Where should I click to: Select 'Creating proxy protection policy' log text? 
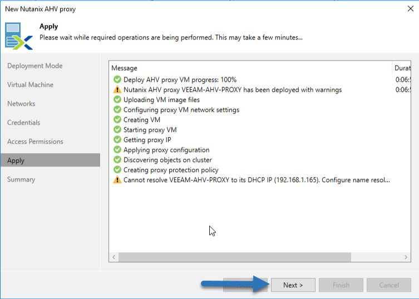(x=171, y=170)
